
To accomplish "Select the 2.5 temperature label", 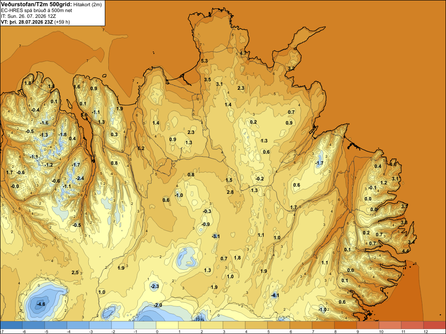I will pyautogui.click(x=75, y=272).
